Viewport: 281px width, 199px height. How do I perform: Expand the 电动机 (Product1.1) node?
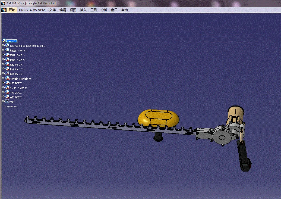tap(3, 50)
